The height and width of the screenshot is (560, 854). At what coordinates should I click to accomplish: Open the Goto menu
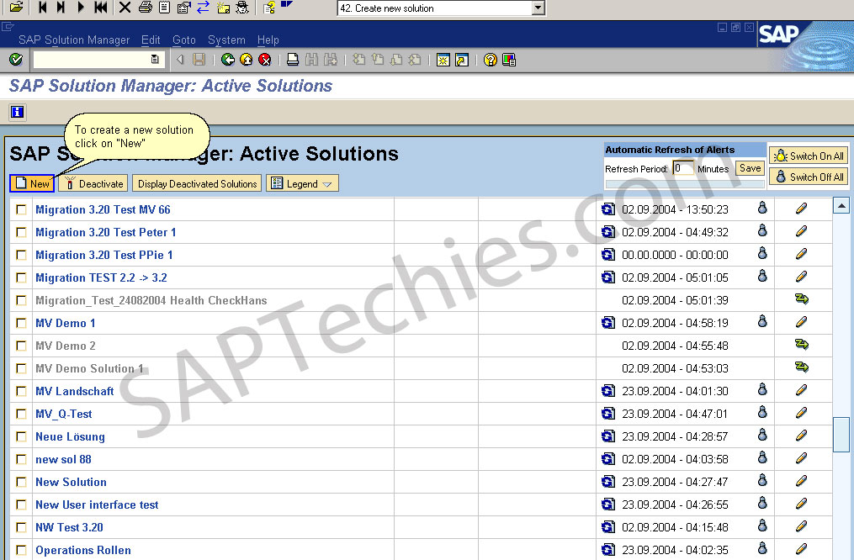184,40
